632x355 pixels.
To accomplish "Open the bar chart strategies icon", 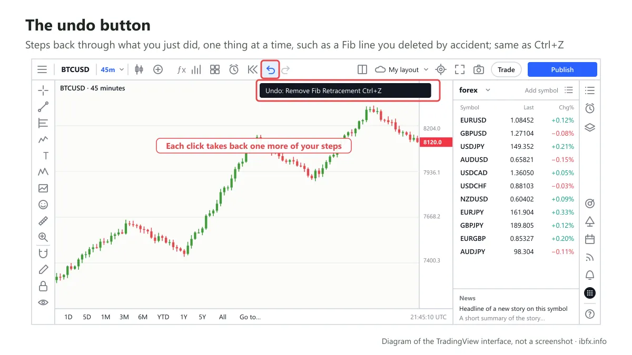I will point(196,69).
